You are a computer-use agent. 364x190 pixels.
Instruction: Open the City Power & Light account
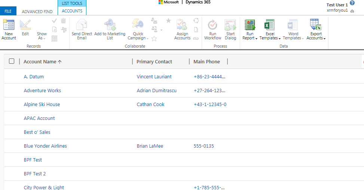tap(44, 187)
